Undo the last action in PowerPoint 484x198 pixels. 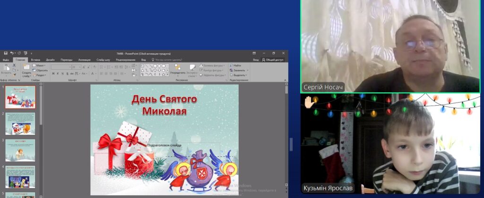point(12,53)
